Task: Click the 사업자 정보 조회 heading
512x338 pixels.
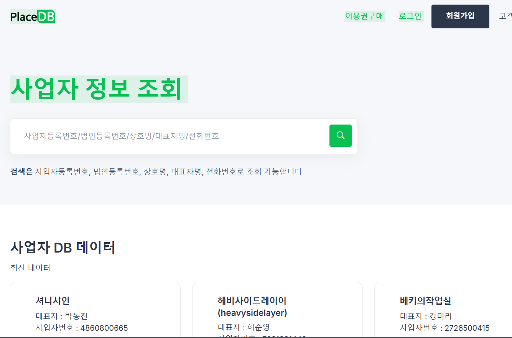Action: coord(96,89)
